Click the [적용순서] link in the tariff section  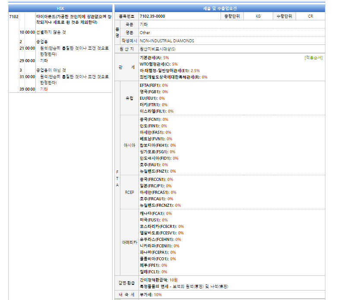[313, 57]
